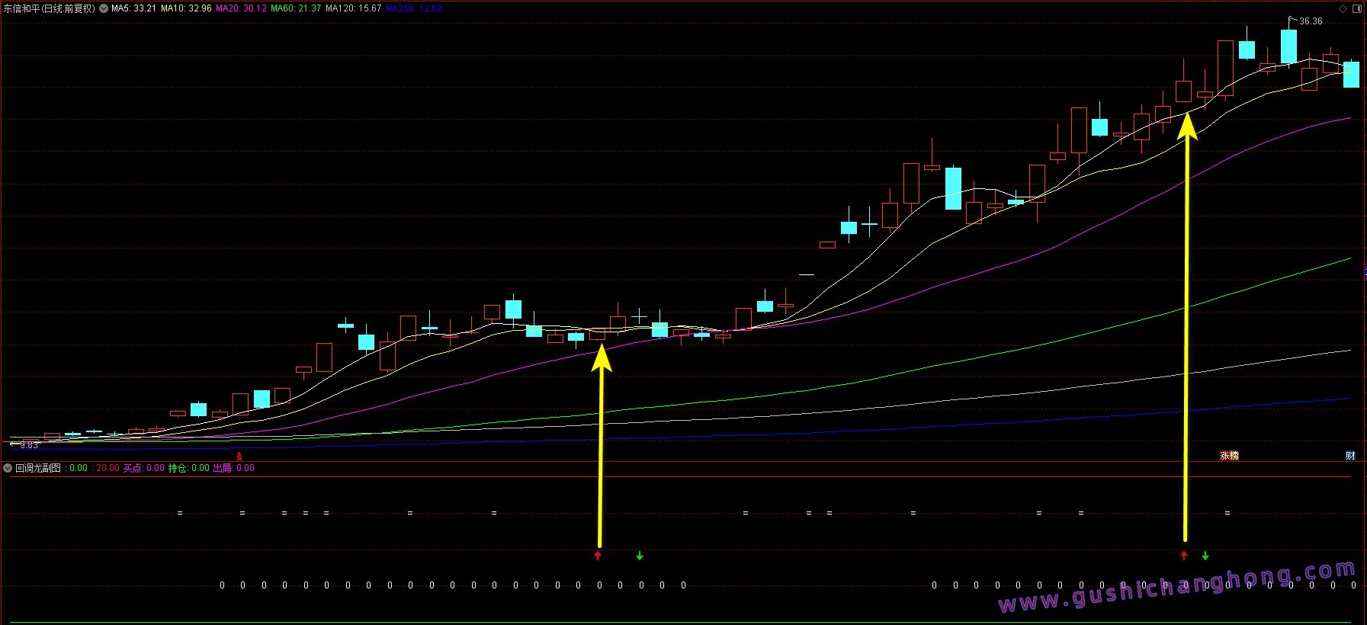
Task: Click the red S marker below the chart
Action: click(239, 457)
